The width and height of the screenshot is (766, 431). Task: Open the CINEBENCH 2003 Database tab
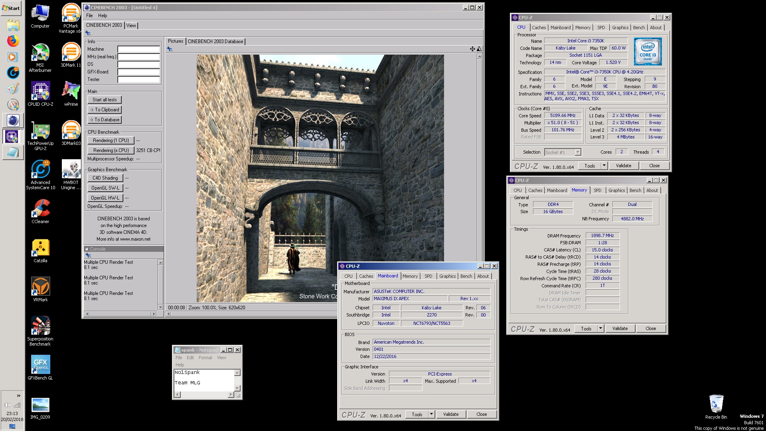point(215,42)
